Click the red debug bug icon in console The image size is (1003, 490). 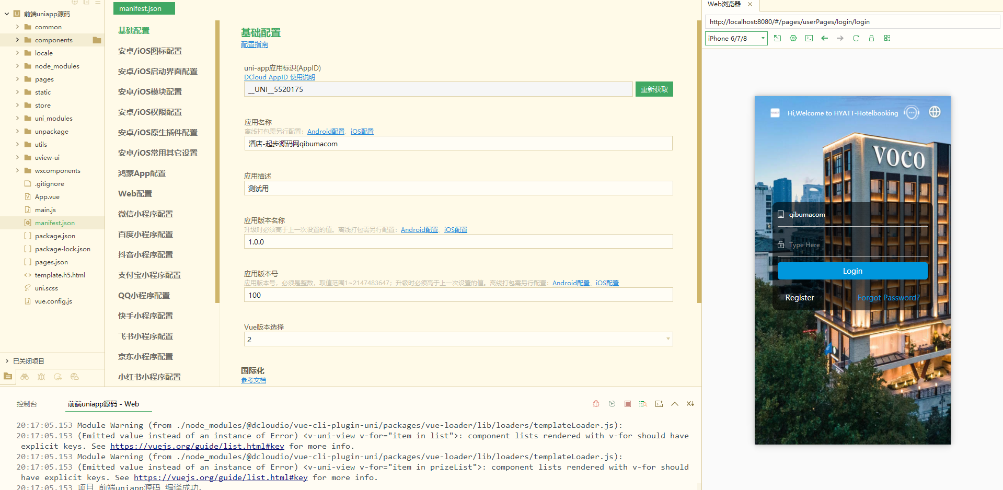(x=596, y=404)
